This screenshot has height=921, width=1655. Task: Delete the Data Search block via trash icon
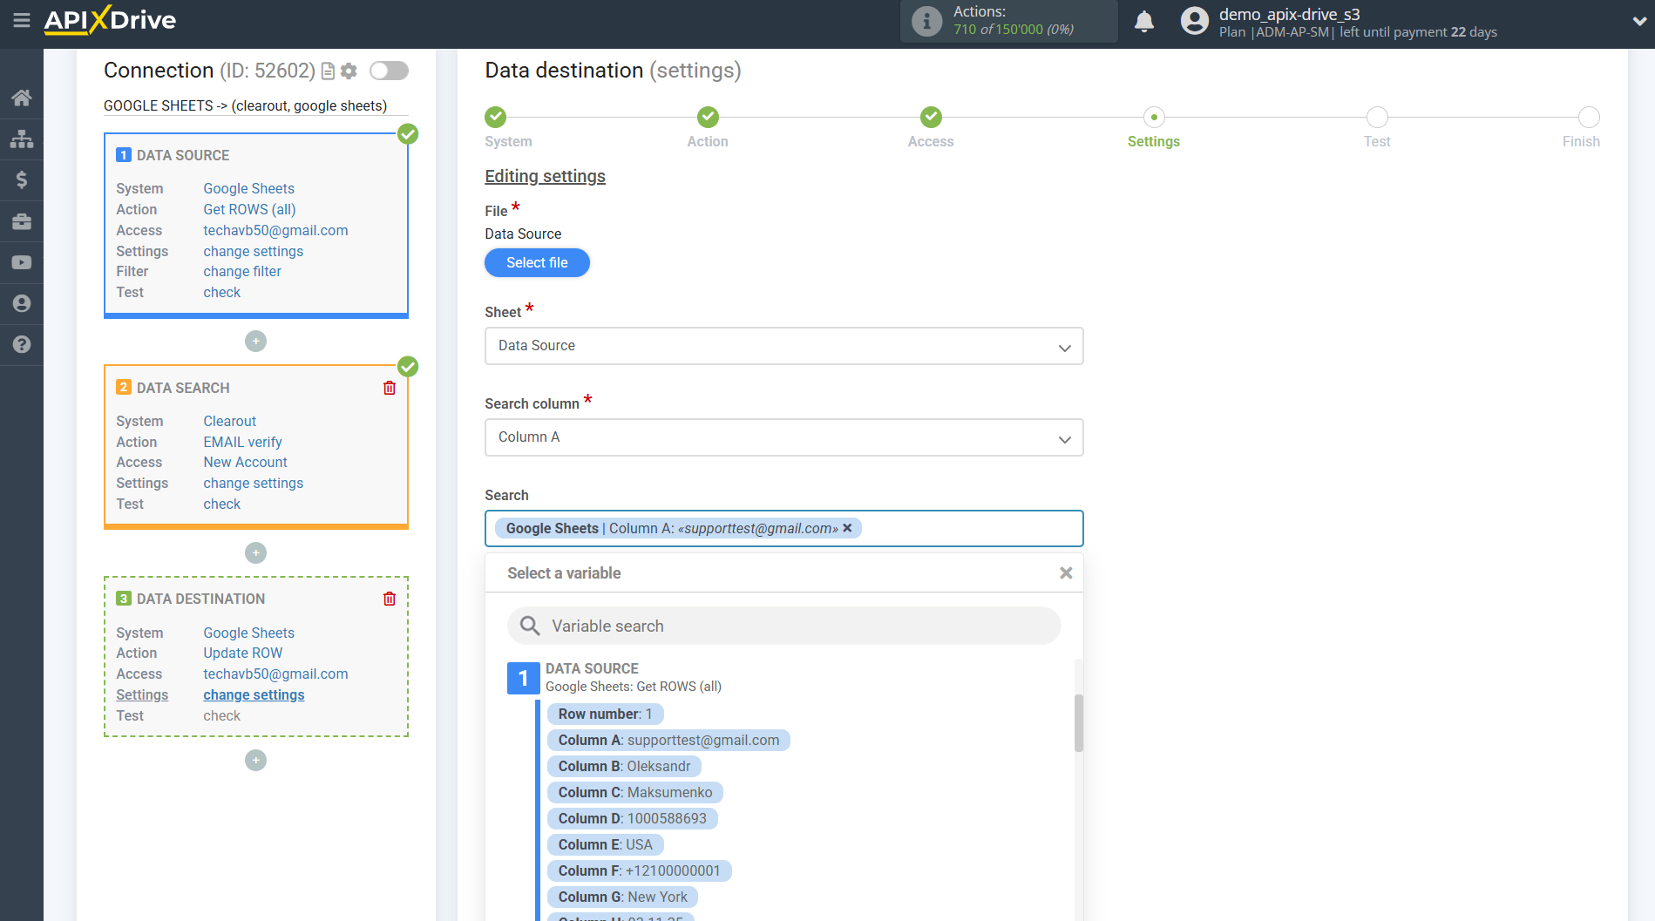pyautogui.click(x=390, y=388)
